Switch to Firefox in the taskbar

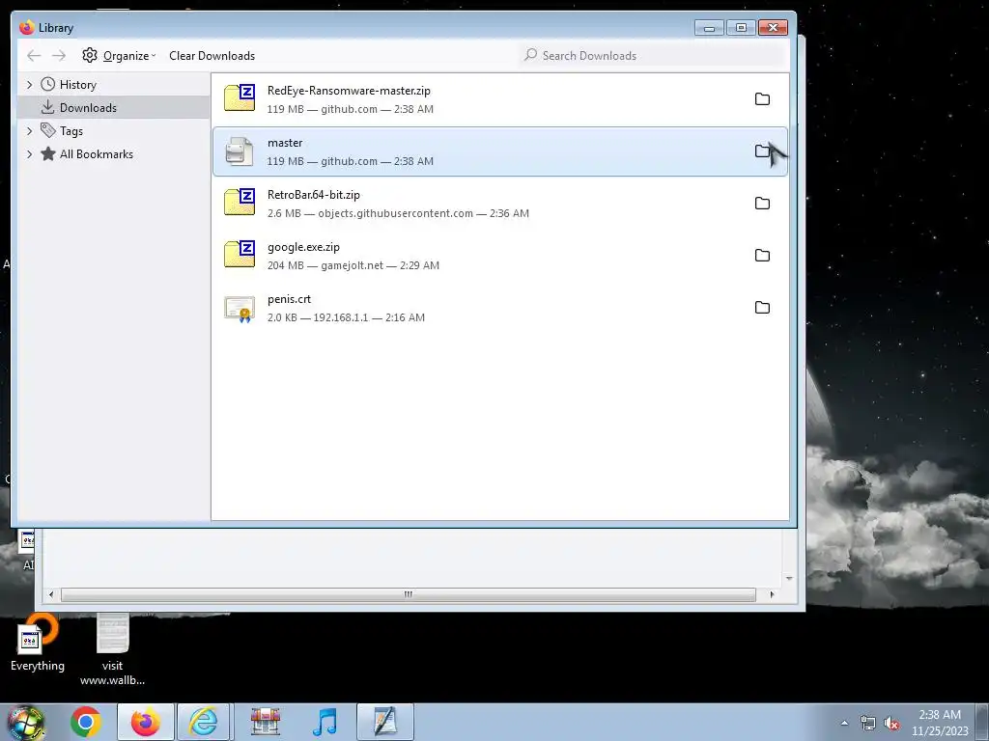[x=145, y=722]
